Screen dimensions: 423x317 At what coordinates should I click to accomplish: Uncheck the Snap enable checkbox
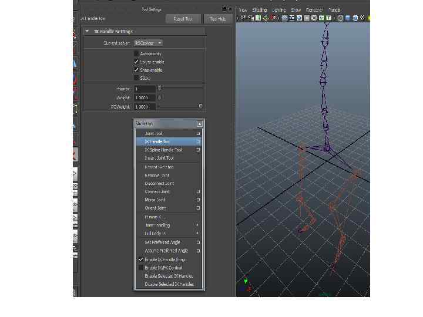[136, 70]
